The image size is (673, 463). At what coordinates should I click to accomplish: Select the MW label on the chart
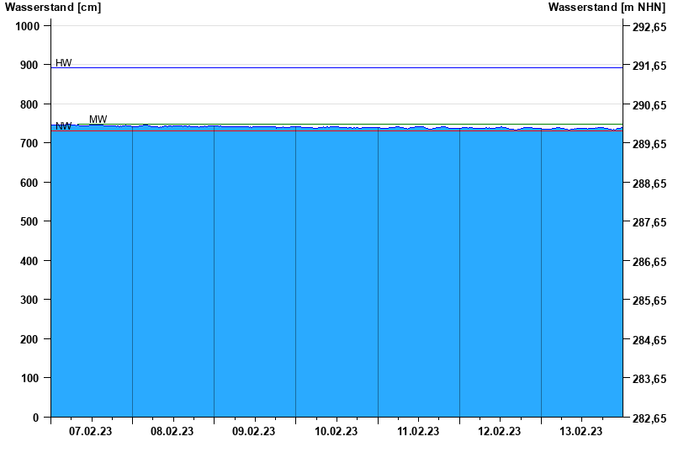[x=98, y=120]
